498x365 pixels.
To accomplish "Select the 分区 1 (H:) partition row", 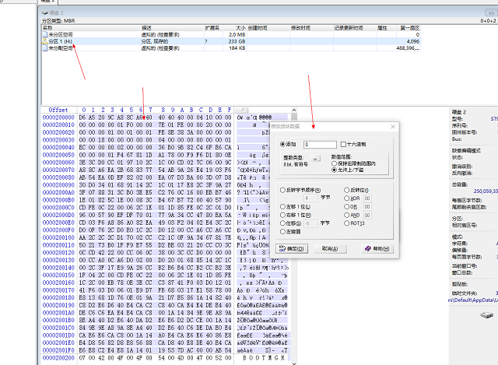I will pyautogui.click(x=231, y=41).
